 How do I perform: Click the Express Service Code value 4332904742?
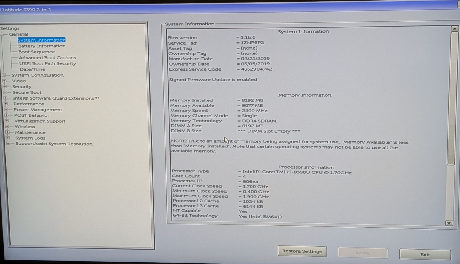tap(257, 69)
